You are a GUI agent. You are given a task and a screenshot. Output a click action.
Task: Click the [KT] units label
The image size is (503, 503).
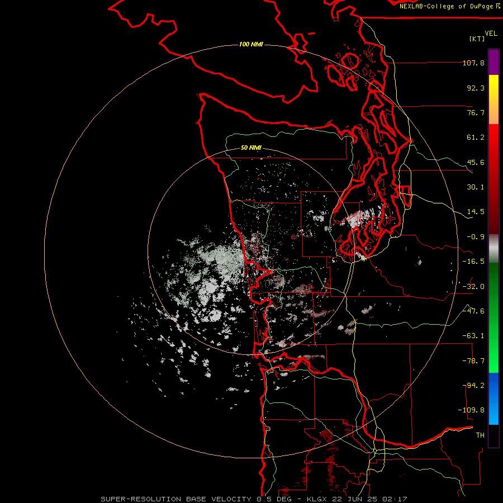coord(477,39)
